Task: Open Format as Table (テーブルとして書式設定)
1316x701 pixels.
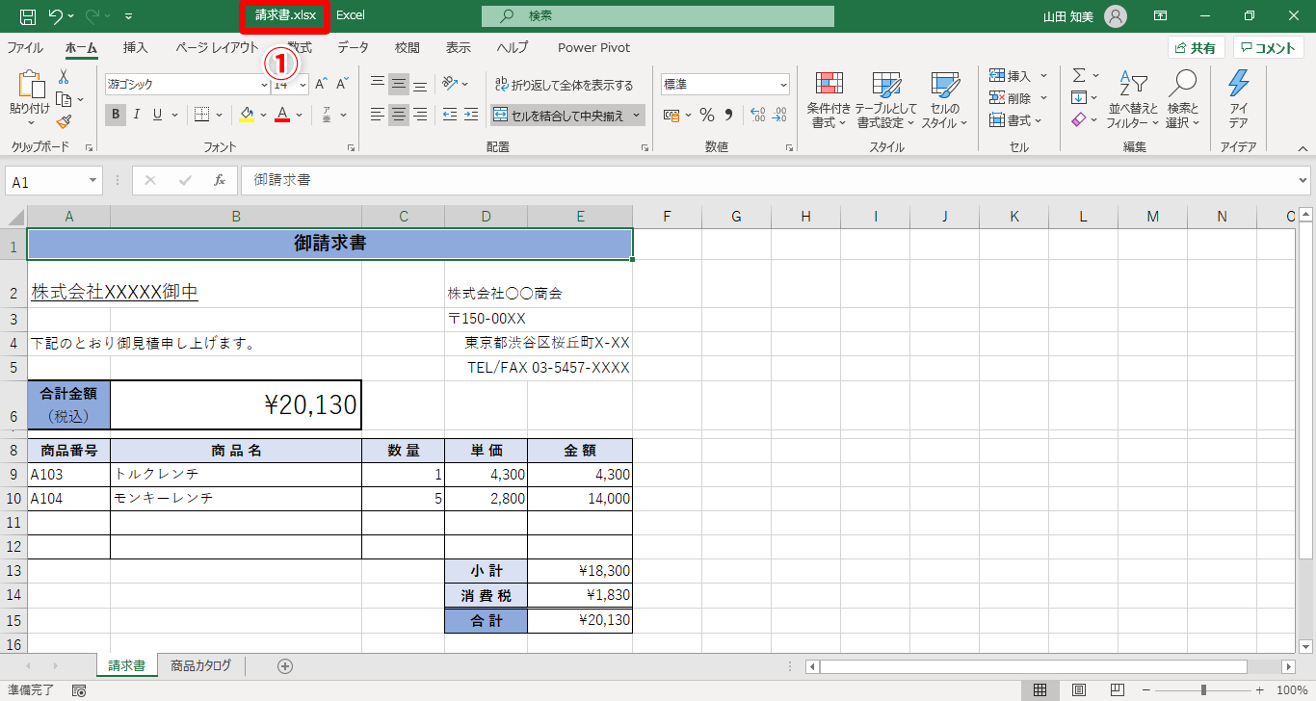Action: click(885, 100)
